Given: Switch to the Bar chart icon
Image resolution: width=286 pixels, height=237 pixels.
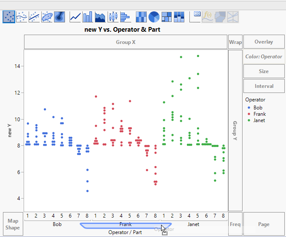Looking at the screenshot, I should [88, 17].
